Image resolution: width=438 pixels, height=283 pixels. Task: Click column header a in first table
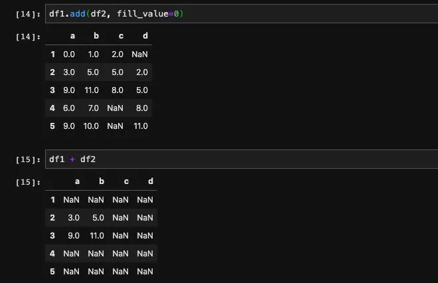coord(72,36)
